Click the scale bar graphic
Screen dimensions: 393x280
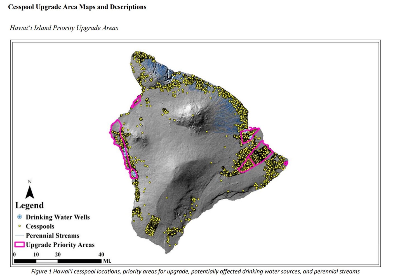coord(58,261)
